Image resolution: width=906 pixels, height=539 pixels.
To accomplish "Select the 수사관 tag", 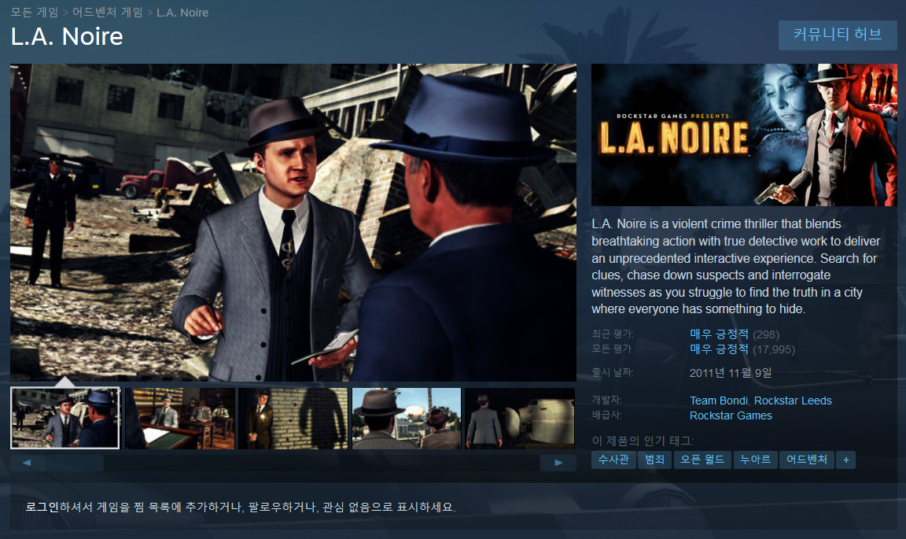I will 613,460.
